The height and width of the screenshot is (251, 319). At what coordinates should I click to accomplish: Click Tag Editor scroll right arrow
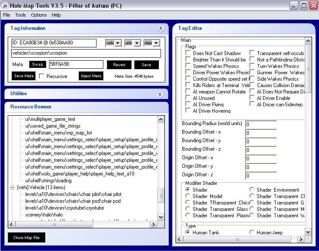point(301,239)
